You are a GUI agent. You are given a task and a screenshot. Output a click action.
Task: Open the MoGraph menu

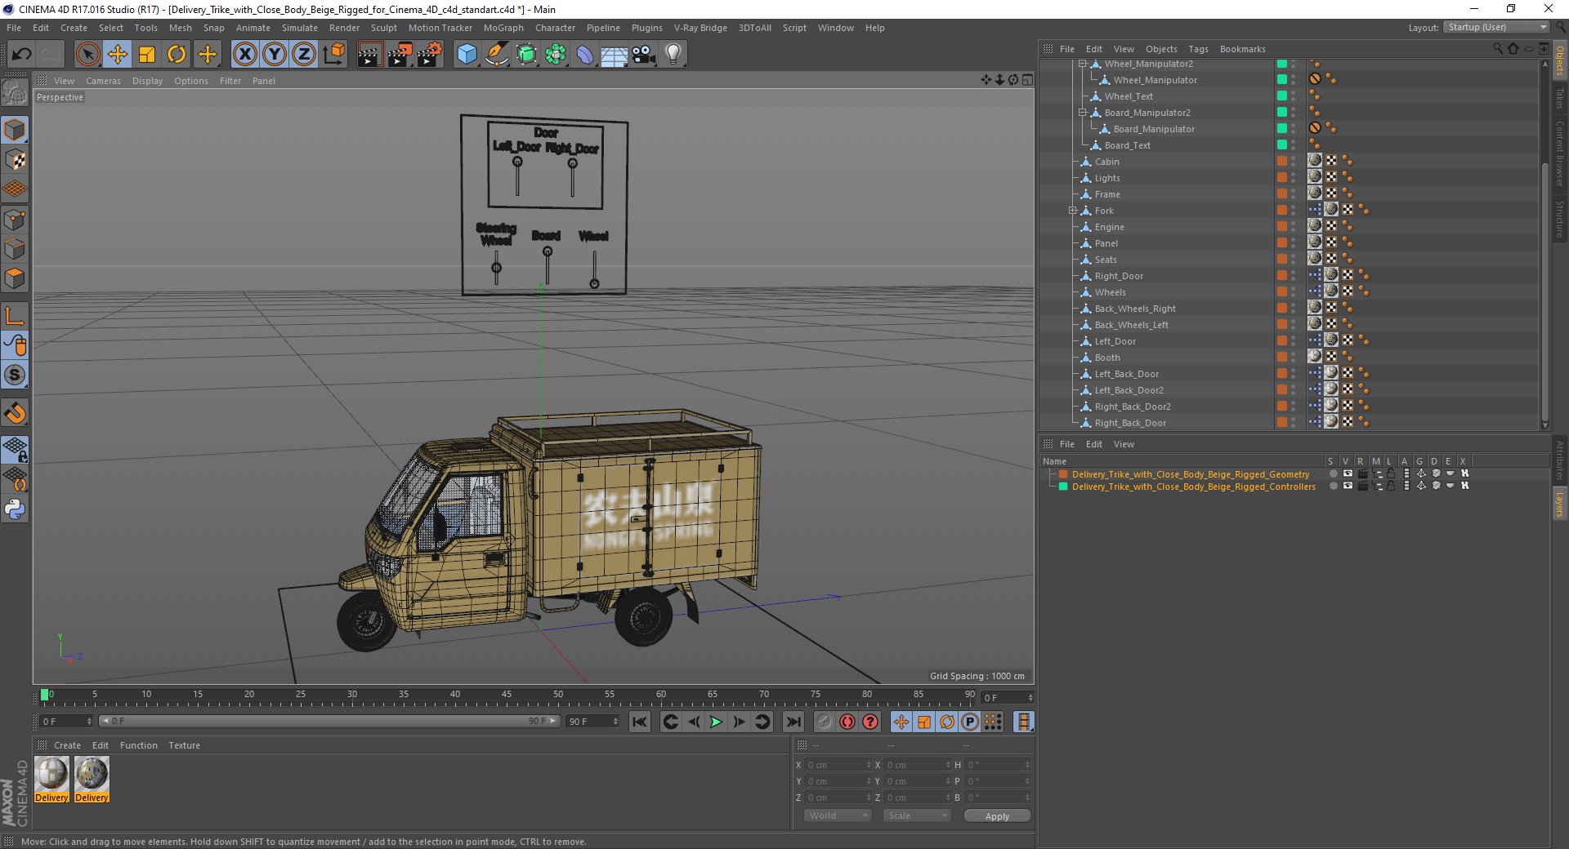[x=503, y=28]
